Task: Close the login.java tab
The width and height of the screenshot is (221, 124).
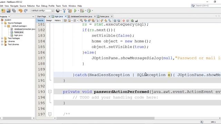Action: pyautogui.click(x=66, y=17)
